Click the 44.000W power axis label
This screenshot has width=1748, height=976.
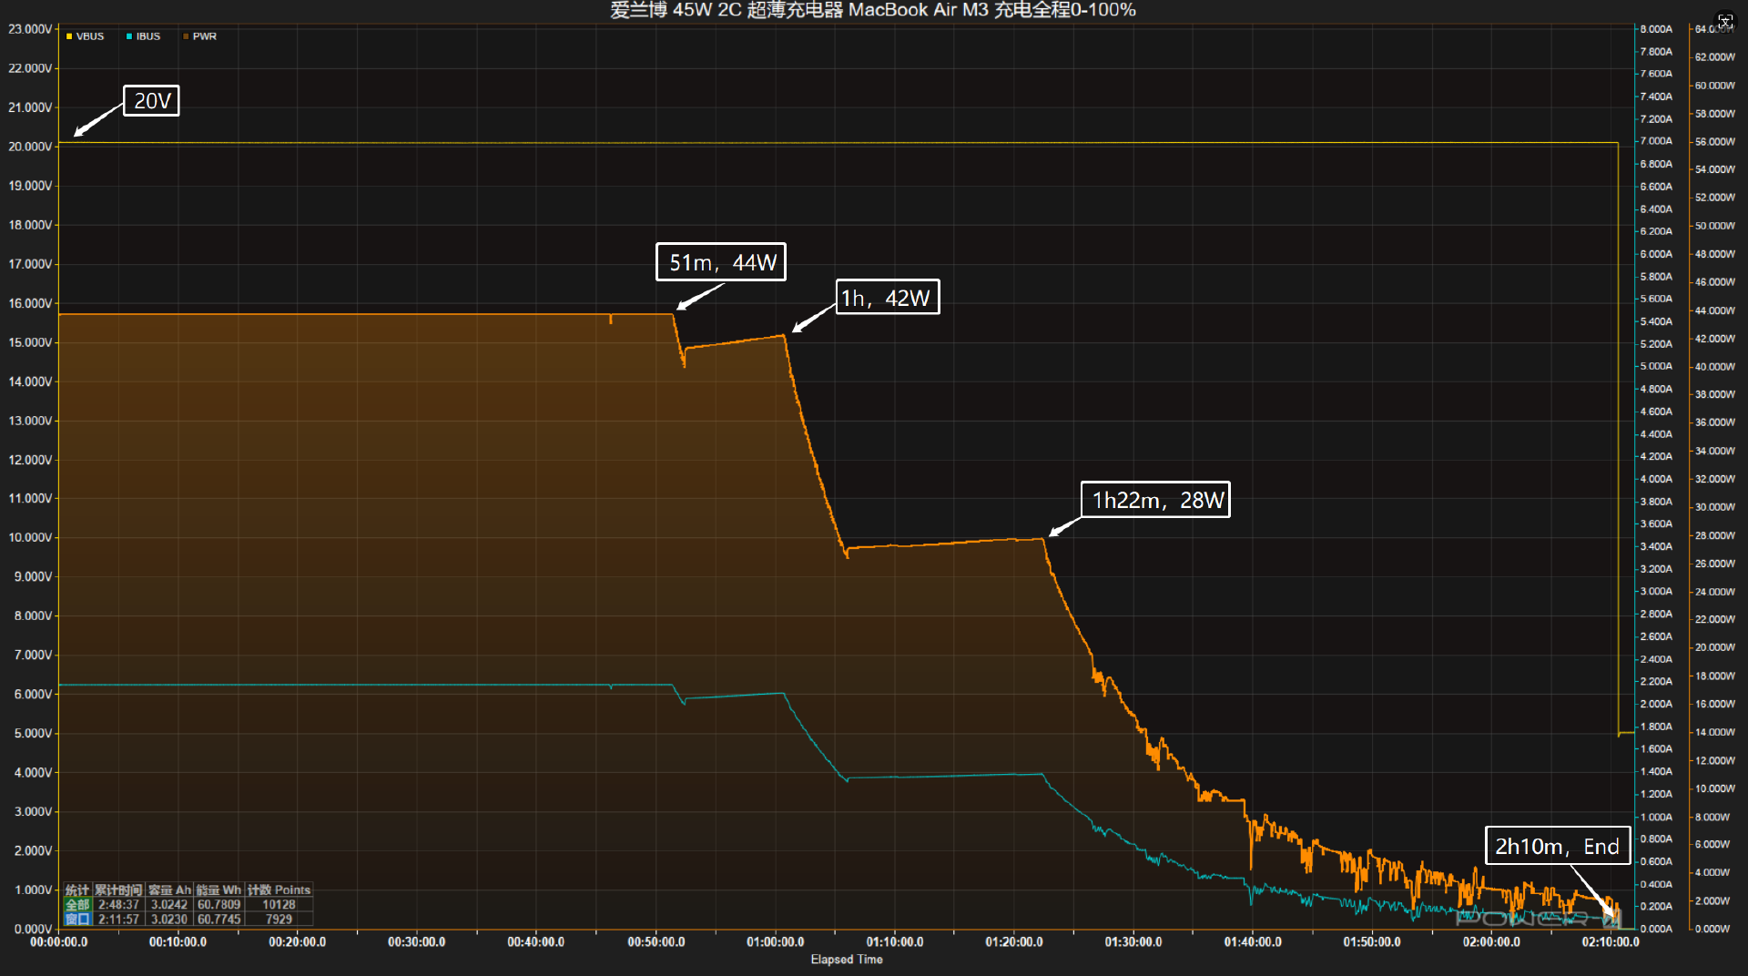pos(1715,310)
